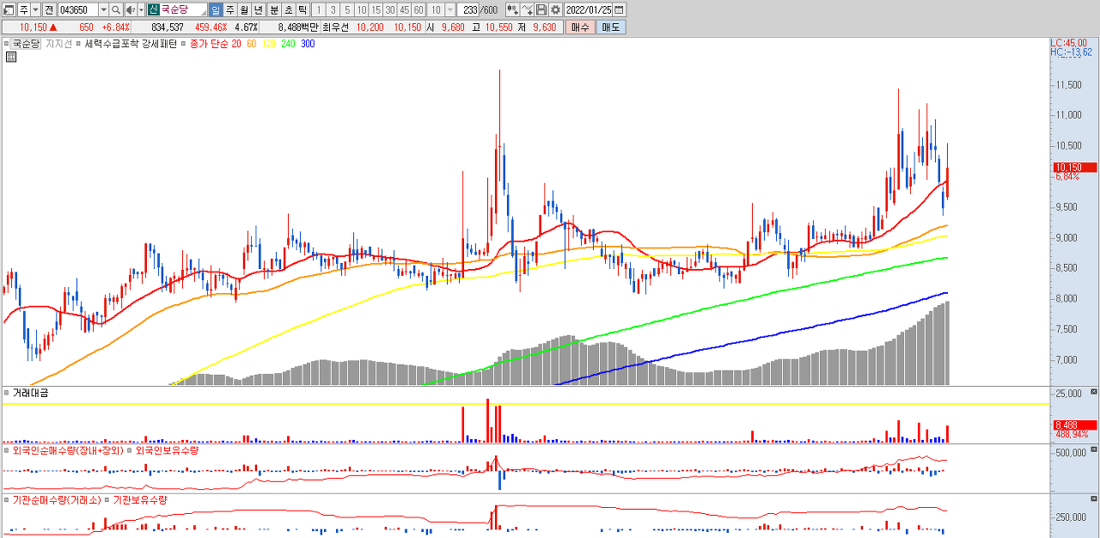Click the 국순당 chart legend label
The height and width of the screenshot is (538, 1100).
click(27, 43)
